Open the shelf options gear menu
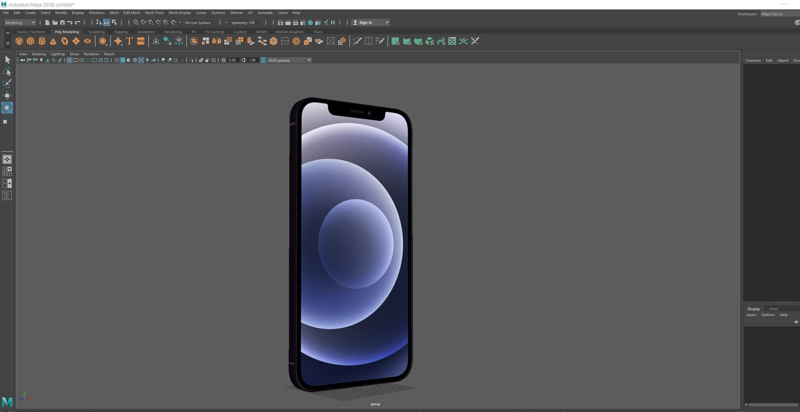 coord(8,43)
